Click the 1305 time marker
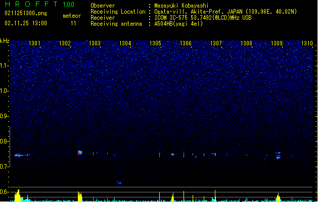The image size is (318, 202). point(155,43)
